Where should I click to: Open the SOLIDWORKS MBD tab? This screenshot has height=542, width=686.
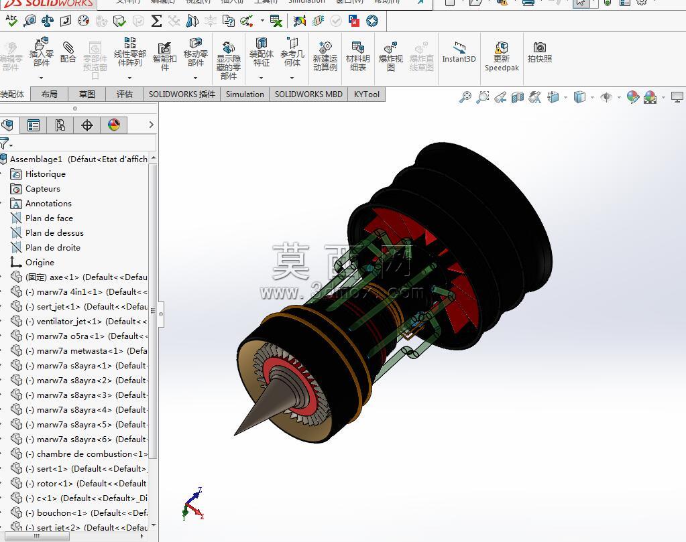(x=308, y=94)
